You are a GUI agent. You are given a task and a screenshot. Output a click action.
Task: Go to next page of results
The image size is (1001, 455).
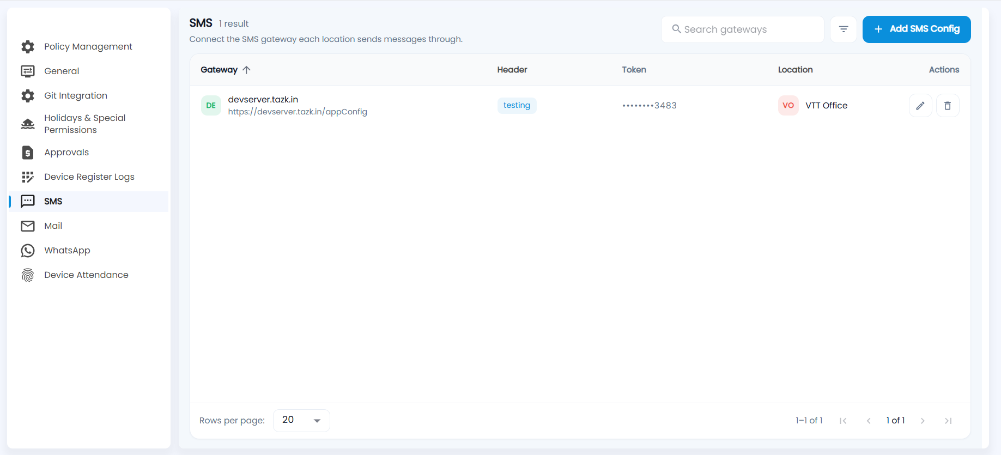point(923,421)
